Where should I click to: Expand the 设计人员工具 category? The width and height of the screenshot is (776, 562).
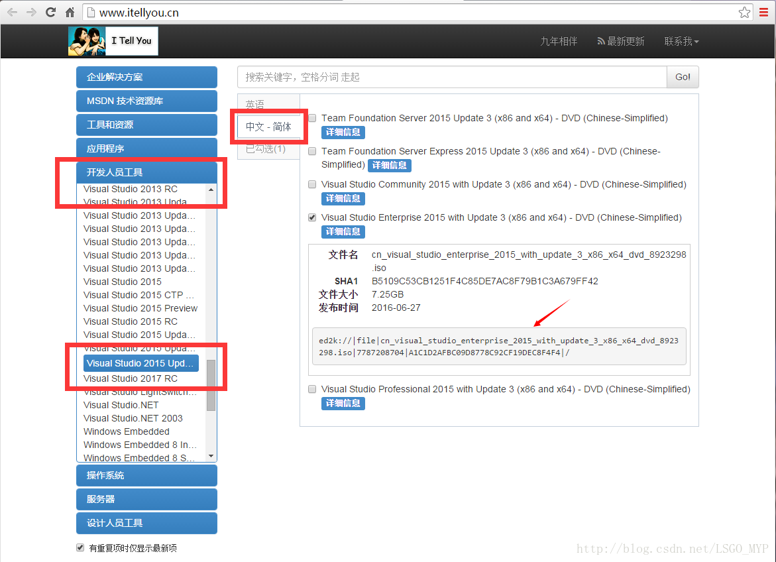[146, 523]
